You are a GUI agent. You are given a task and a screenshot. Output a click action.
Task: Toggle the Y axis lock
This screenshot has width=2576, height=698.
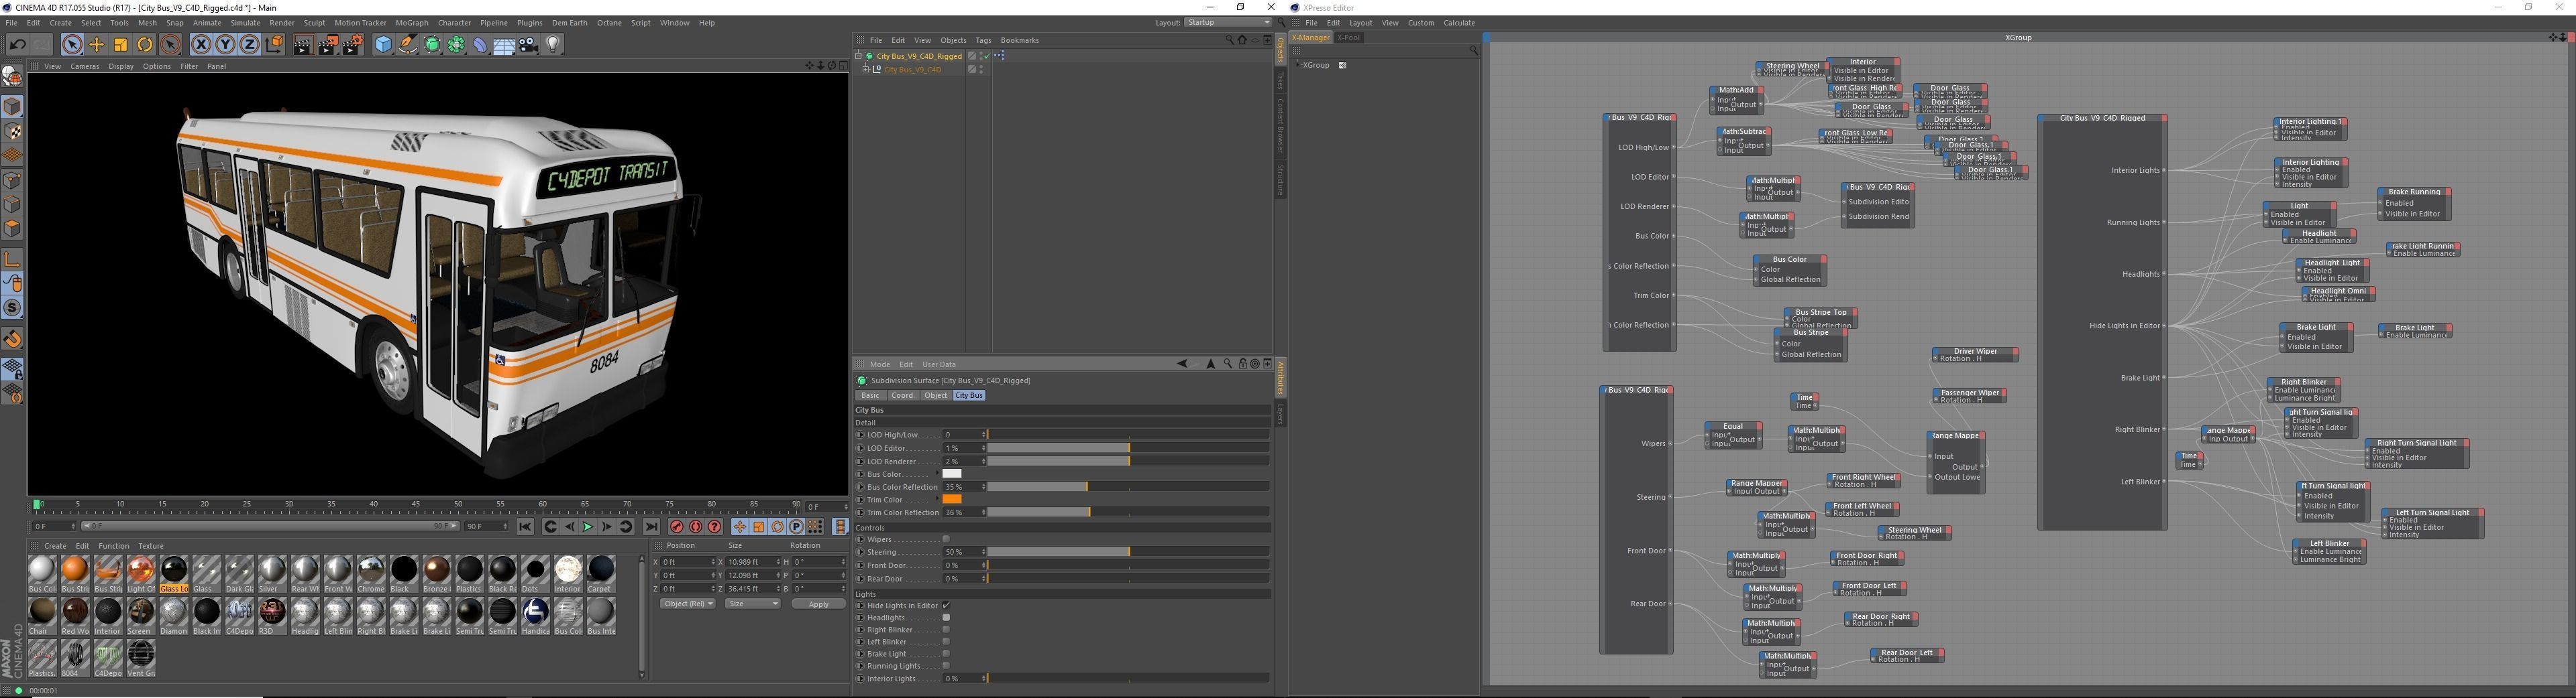coord(225,44)
